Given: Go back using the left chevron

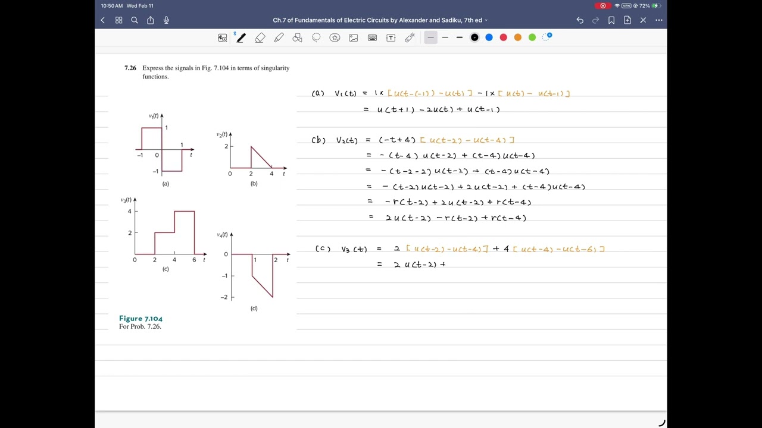Looking at the screenshot, I should click(102, 20).
